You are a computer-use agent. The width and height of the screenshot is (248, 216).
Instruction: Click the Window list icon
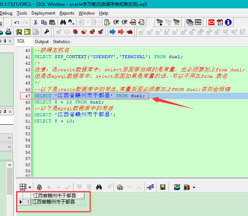[x=189, y=22]
